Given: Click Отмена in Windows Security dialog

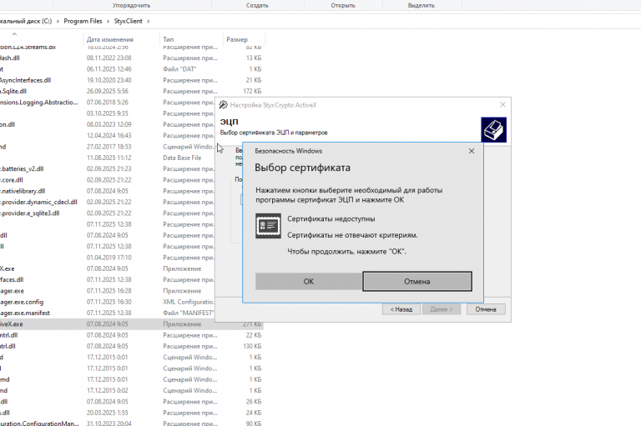Looking at the screenshot, I should [x=417, y=281].
